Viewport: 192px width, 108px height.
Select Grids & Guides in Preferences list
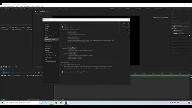click(x=48, y=35)
